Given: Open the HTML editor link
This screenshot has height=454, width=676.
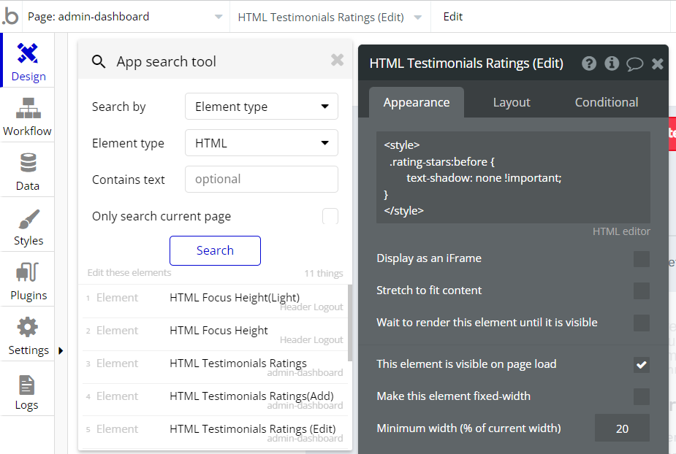Looking at the screenshot, I should click(621, 231).
